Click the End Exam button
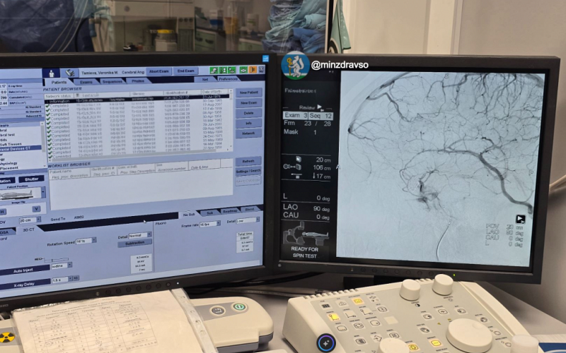Image resolution: width=566 pixels, height=353 pixels. tap(185, 71)
